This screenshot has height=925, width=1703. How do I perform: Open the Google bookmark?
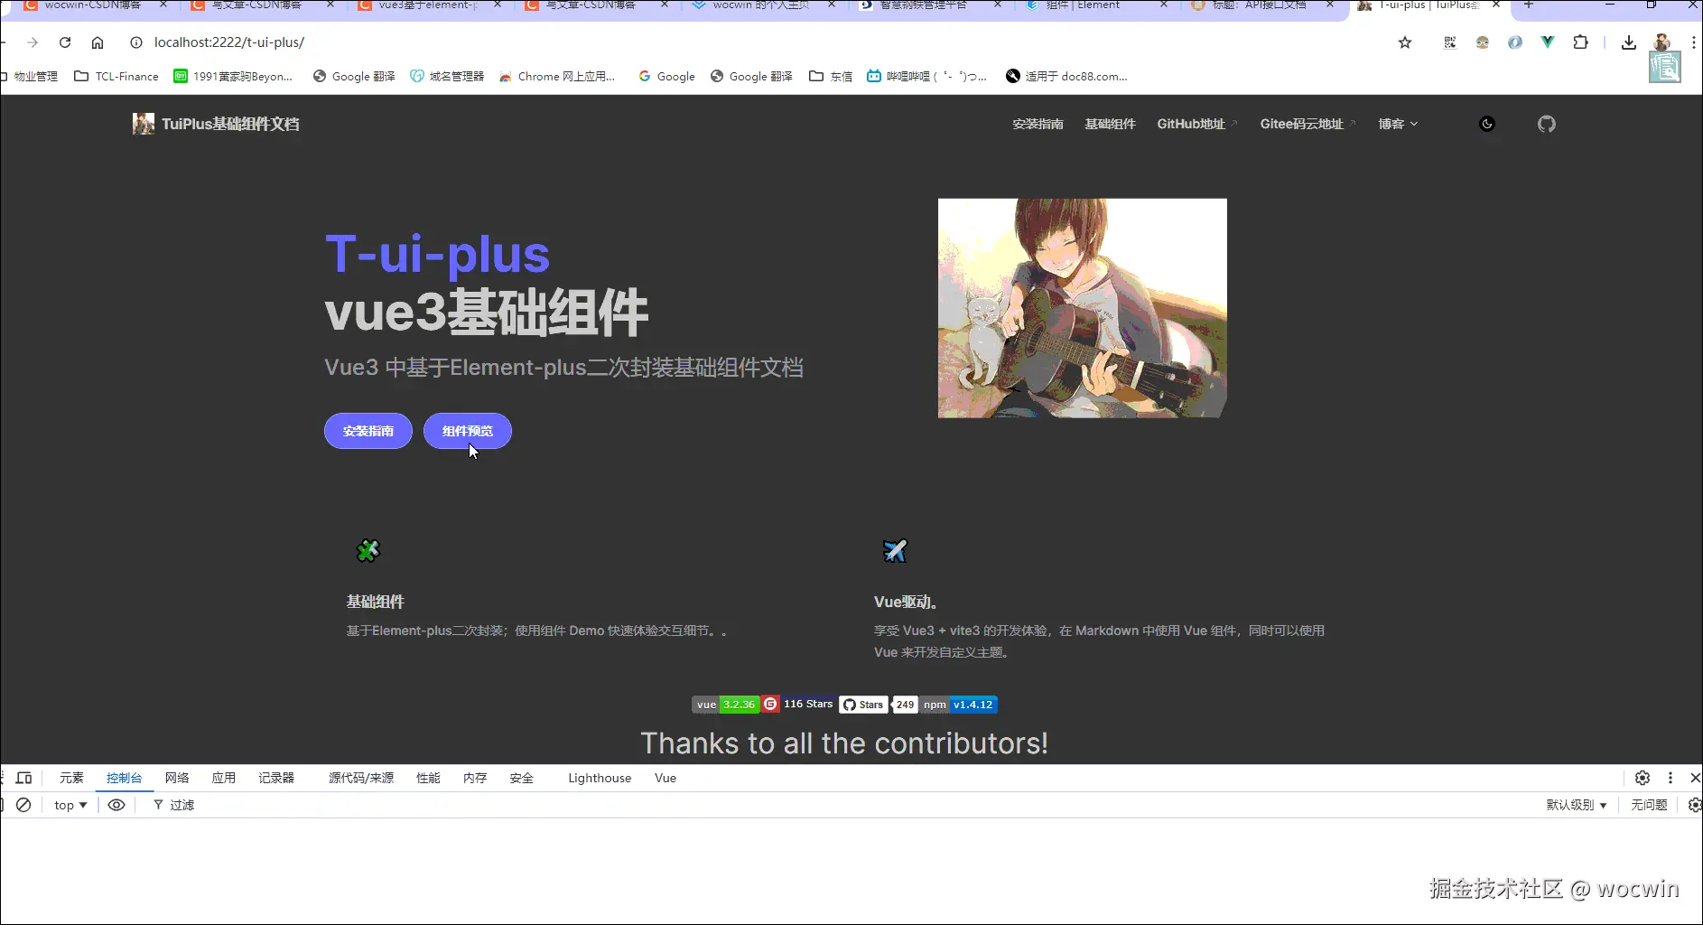pyautogui.click(x=666, y=77)
